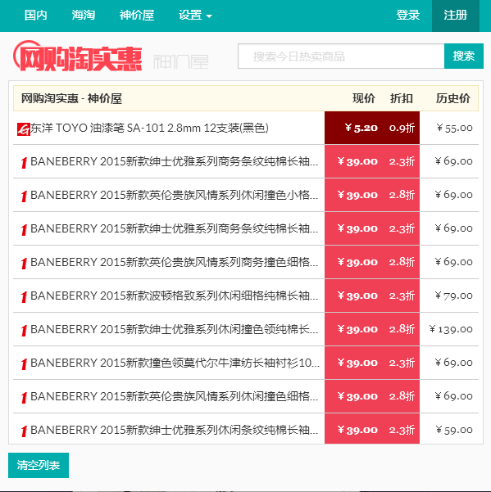The image size is (491, 492).
Task: Click ¥39.00 price in 撞色领莫代尔牛津纺 row
Action: 357,363
